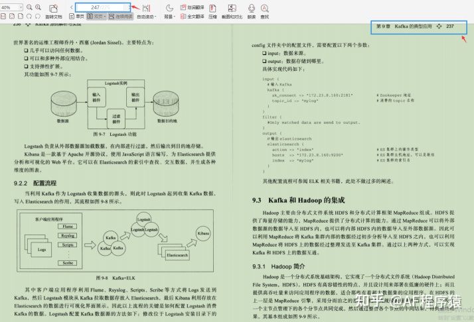This screenshot has height=322, width=474.
Task: Open the 40% zoom level dropdown
Action: pos(21,7)
